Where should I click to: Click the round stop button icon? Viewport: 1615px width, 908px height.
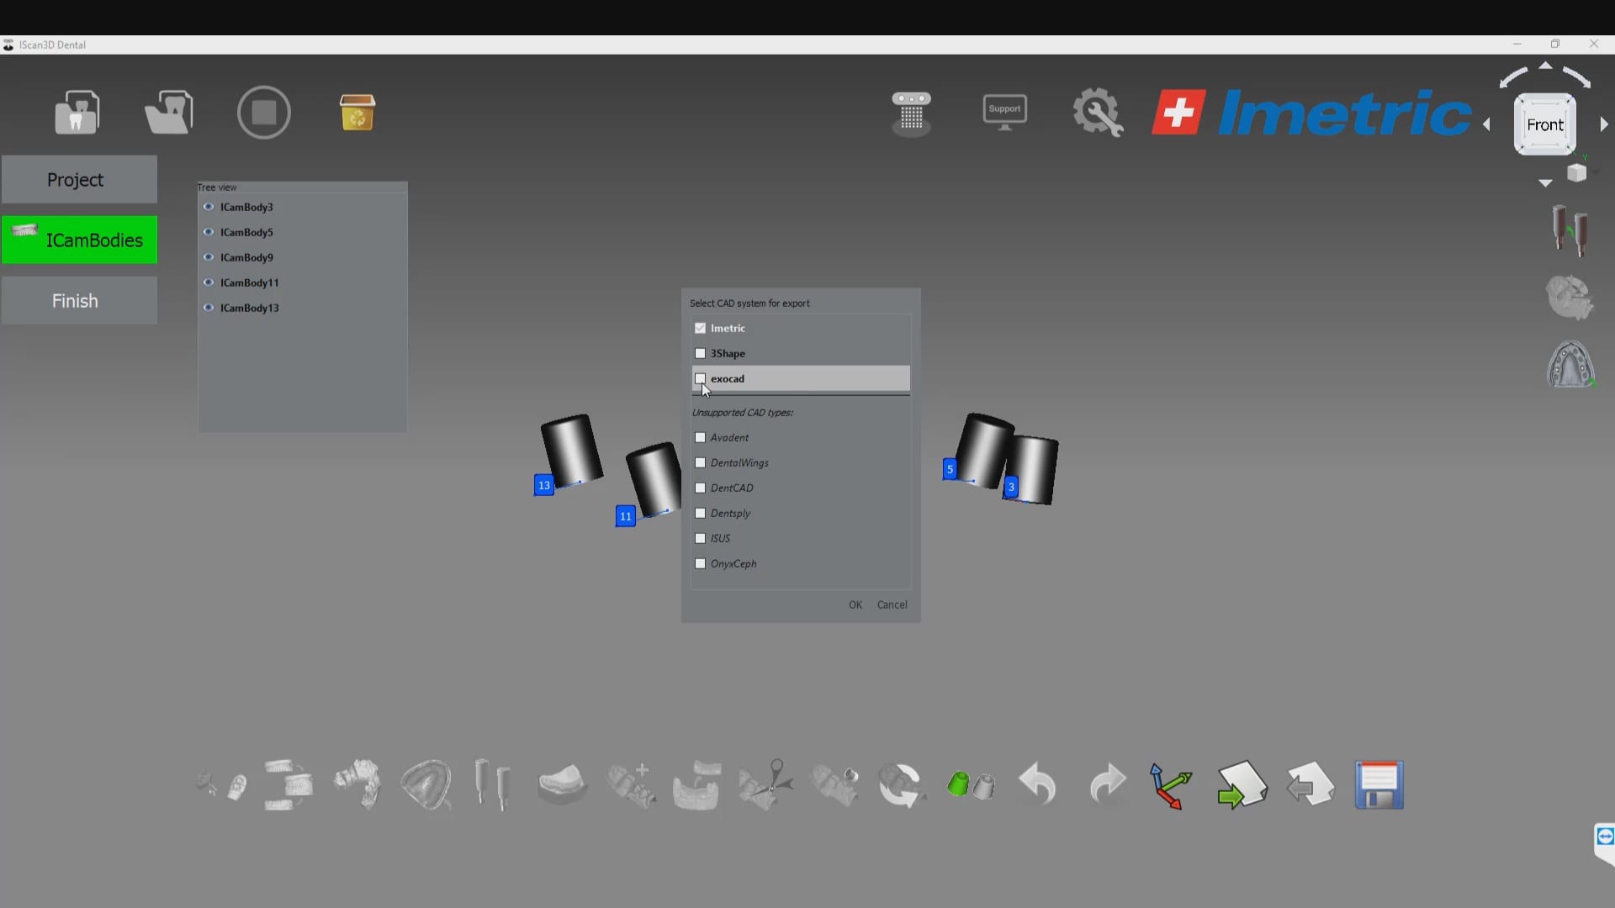[264, 112]
